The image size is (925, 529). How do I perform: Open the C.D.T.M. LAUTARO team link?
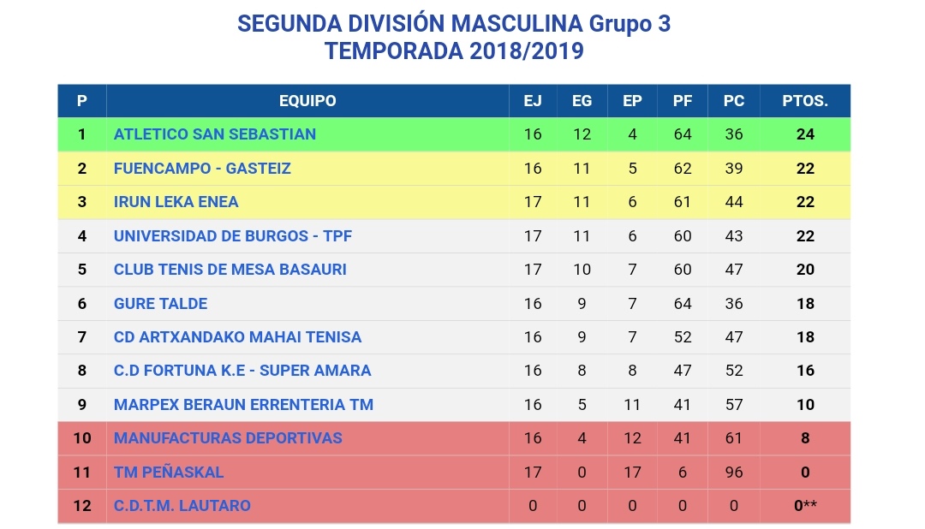click(x=182, y=506)
